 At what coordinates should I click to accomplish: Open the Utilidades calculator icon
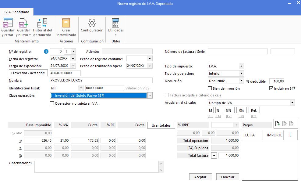(115, 23)
